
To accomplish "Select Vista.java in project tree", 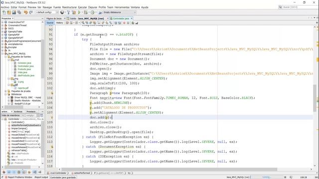I will click(x=22, y=73).
